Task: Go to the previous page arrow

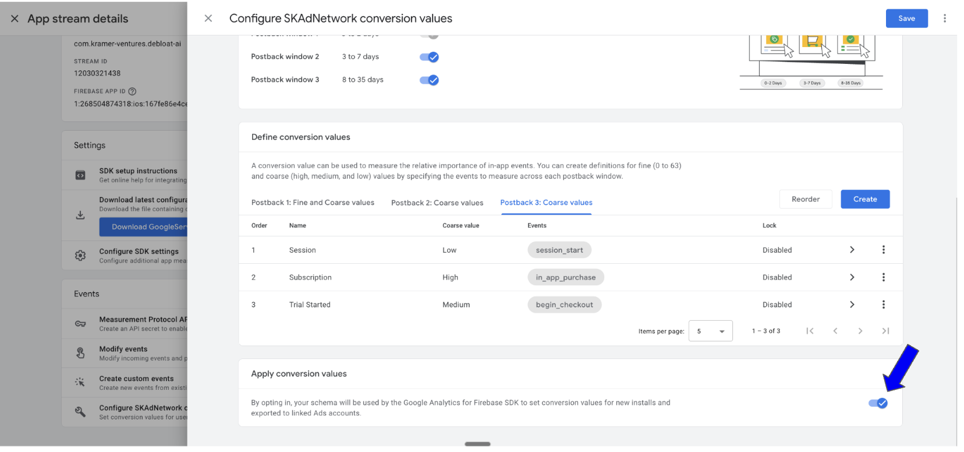Action: tap(835, 331)
